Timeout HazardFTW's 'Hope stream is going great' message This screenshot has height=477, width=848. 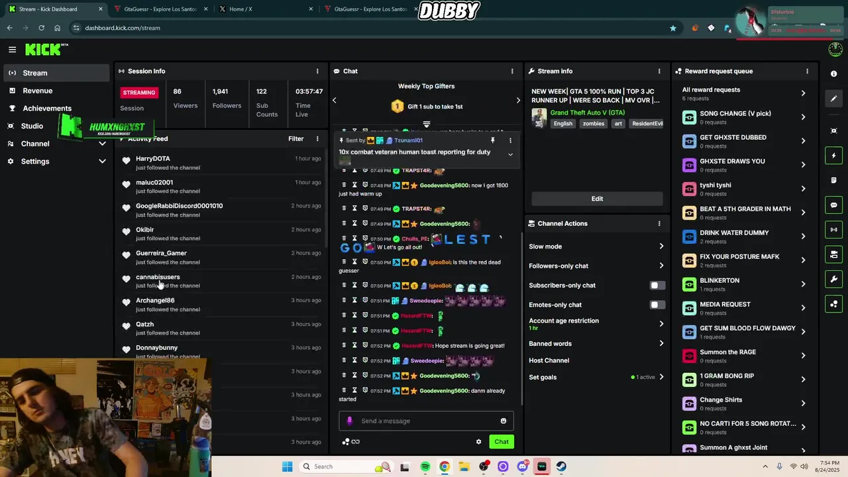[354, 346]
